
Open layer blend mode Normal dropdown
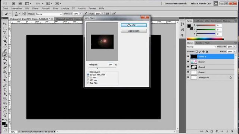coord(202,47)
